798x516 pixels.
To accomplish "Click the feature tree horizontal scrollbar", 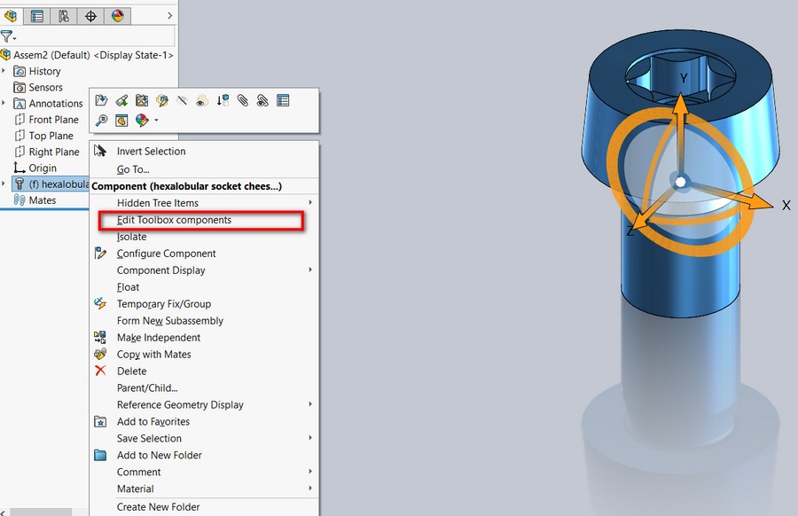I will click(41, 512).
